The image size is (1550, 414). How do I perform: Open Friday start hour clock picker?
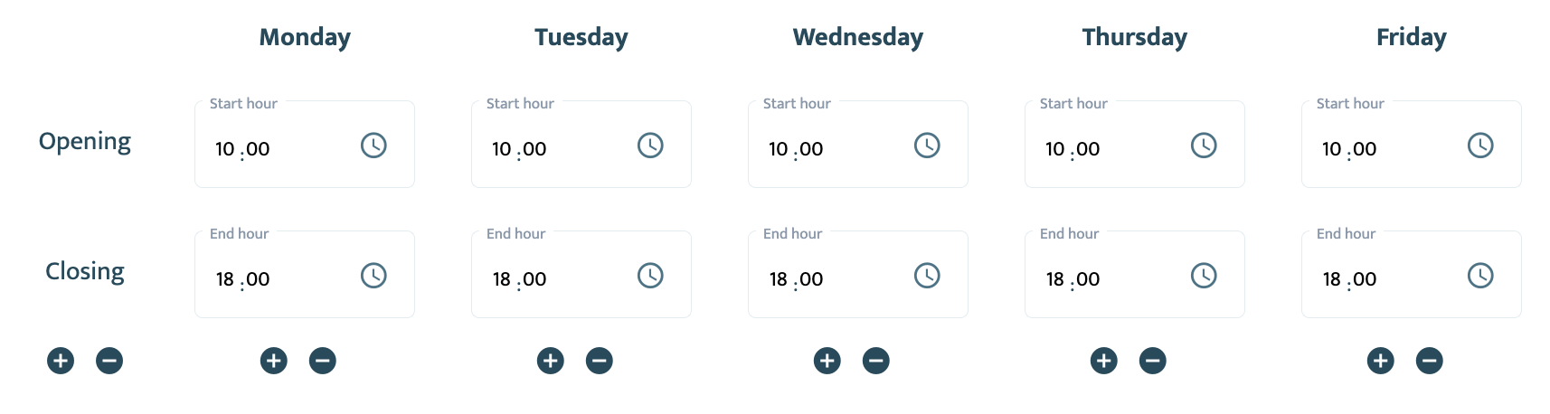coord(1480,146)
